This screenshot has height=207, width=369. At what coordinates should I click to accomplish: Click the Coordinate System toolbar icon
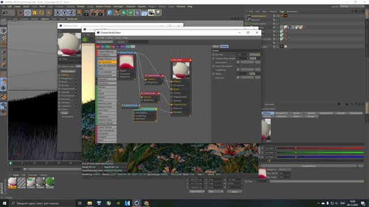tap(78, 13)
